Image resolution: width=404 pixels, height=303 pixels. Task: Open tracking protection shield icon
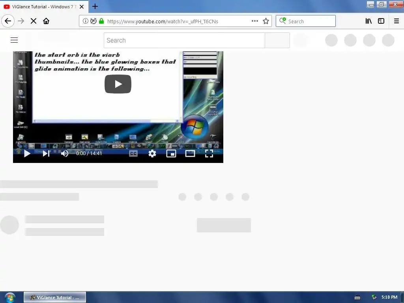[93, 21]
